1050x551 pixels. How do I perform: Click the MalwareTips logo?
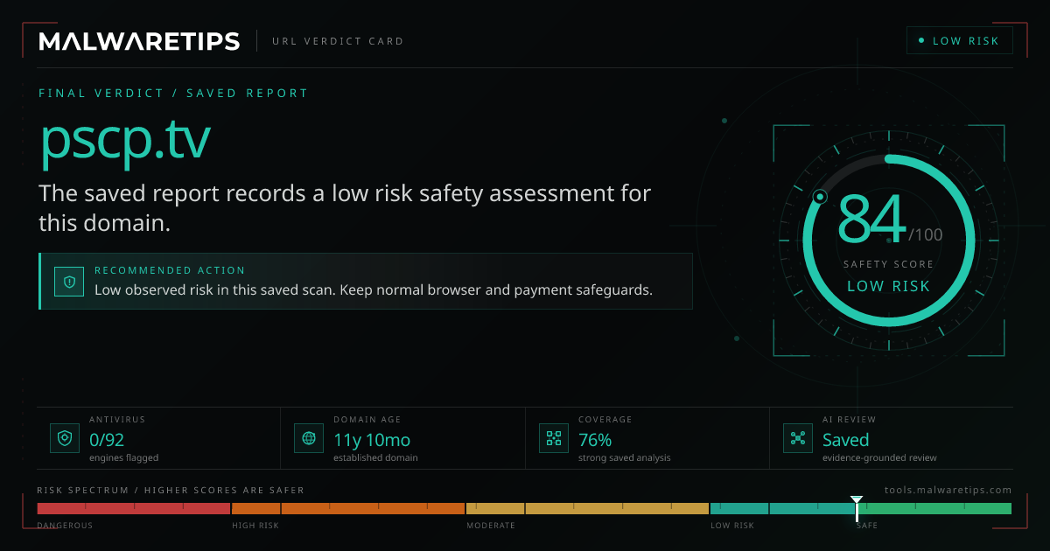click(139, 41)
